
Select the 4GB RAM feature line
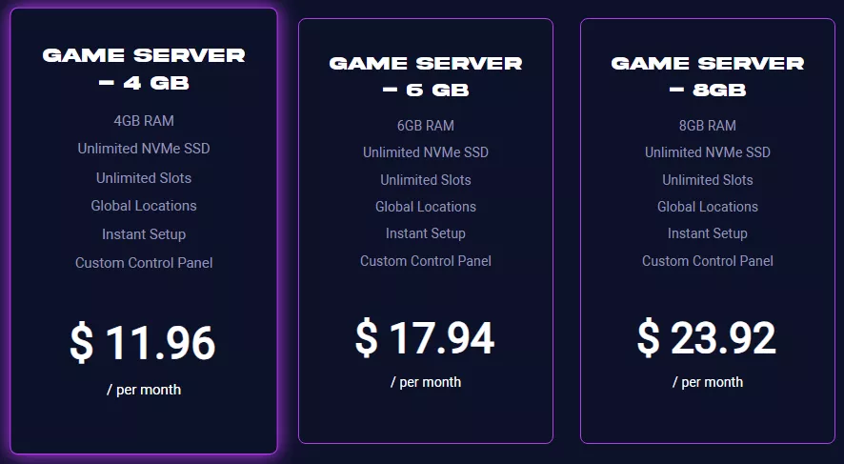click(144, 121)
